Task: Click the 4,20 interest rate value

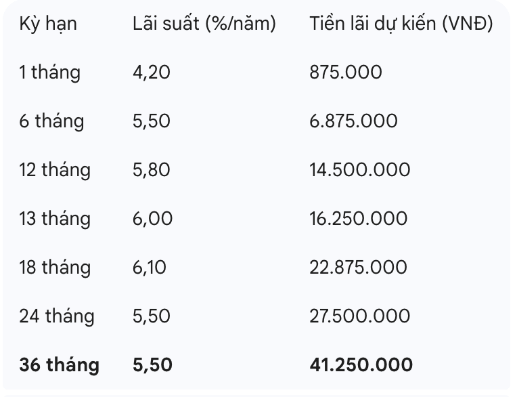Action: pyautogui.click(x=152, y=72)
